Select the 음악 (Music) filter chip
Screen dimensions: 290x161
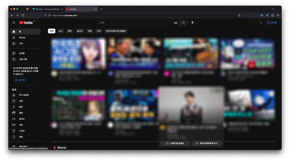pyautogui.click(x=70, y=31)
